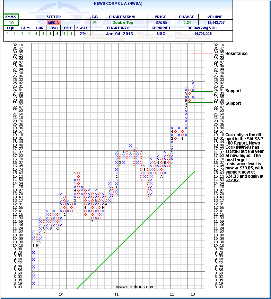Click the SMAX score box showing 10
This screenshot has height=299, width=271.
pos(11,22)
